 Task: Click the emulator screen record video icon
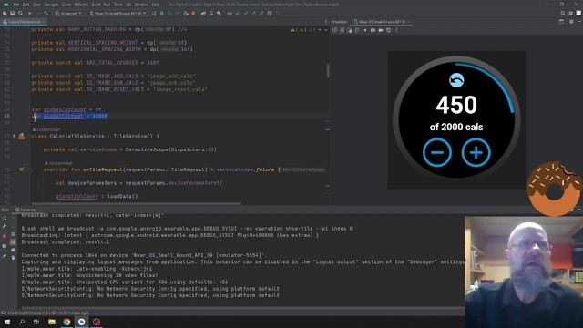coord(381,30)
